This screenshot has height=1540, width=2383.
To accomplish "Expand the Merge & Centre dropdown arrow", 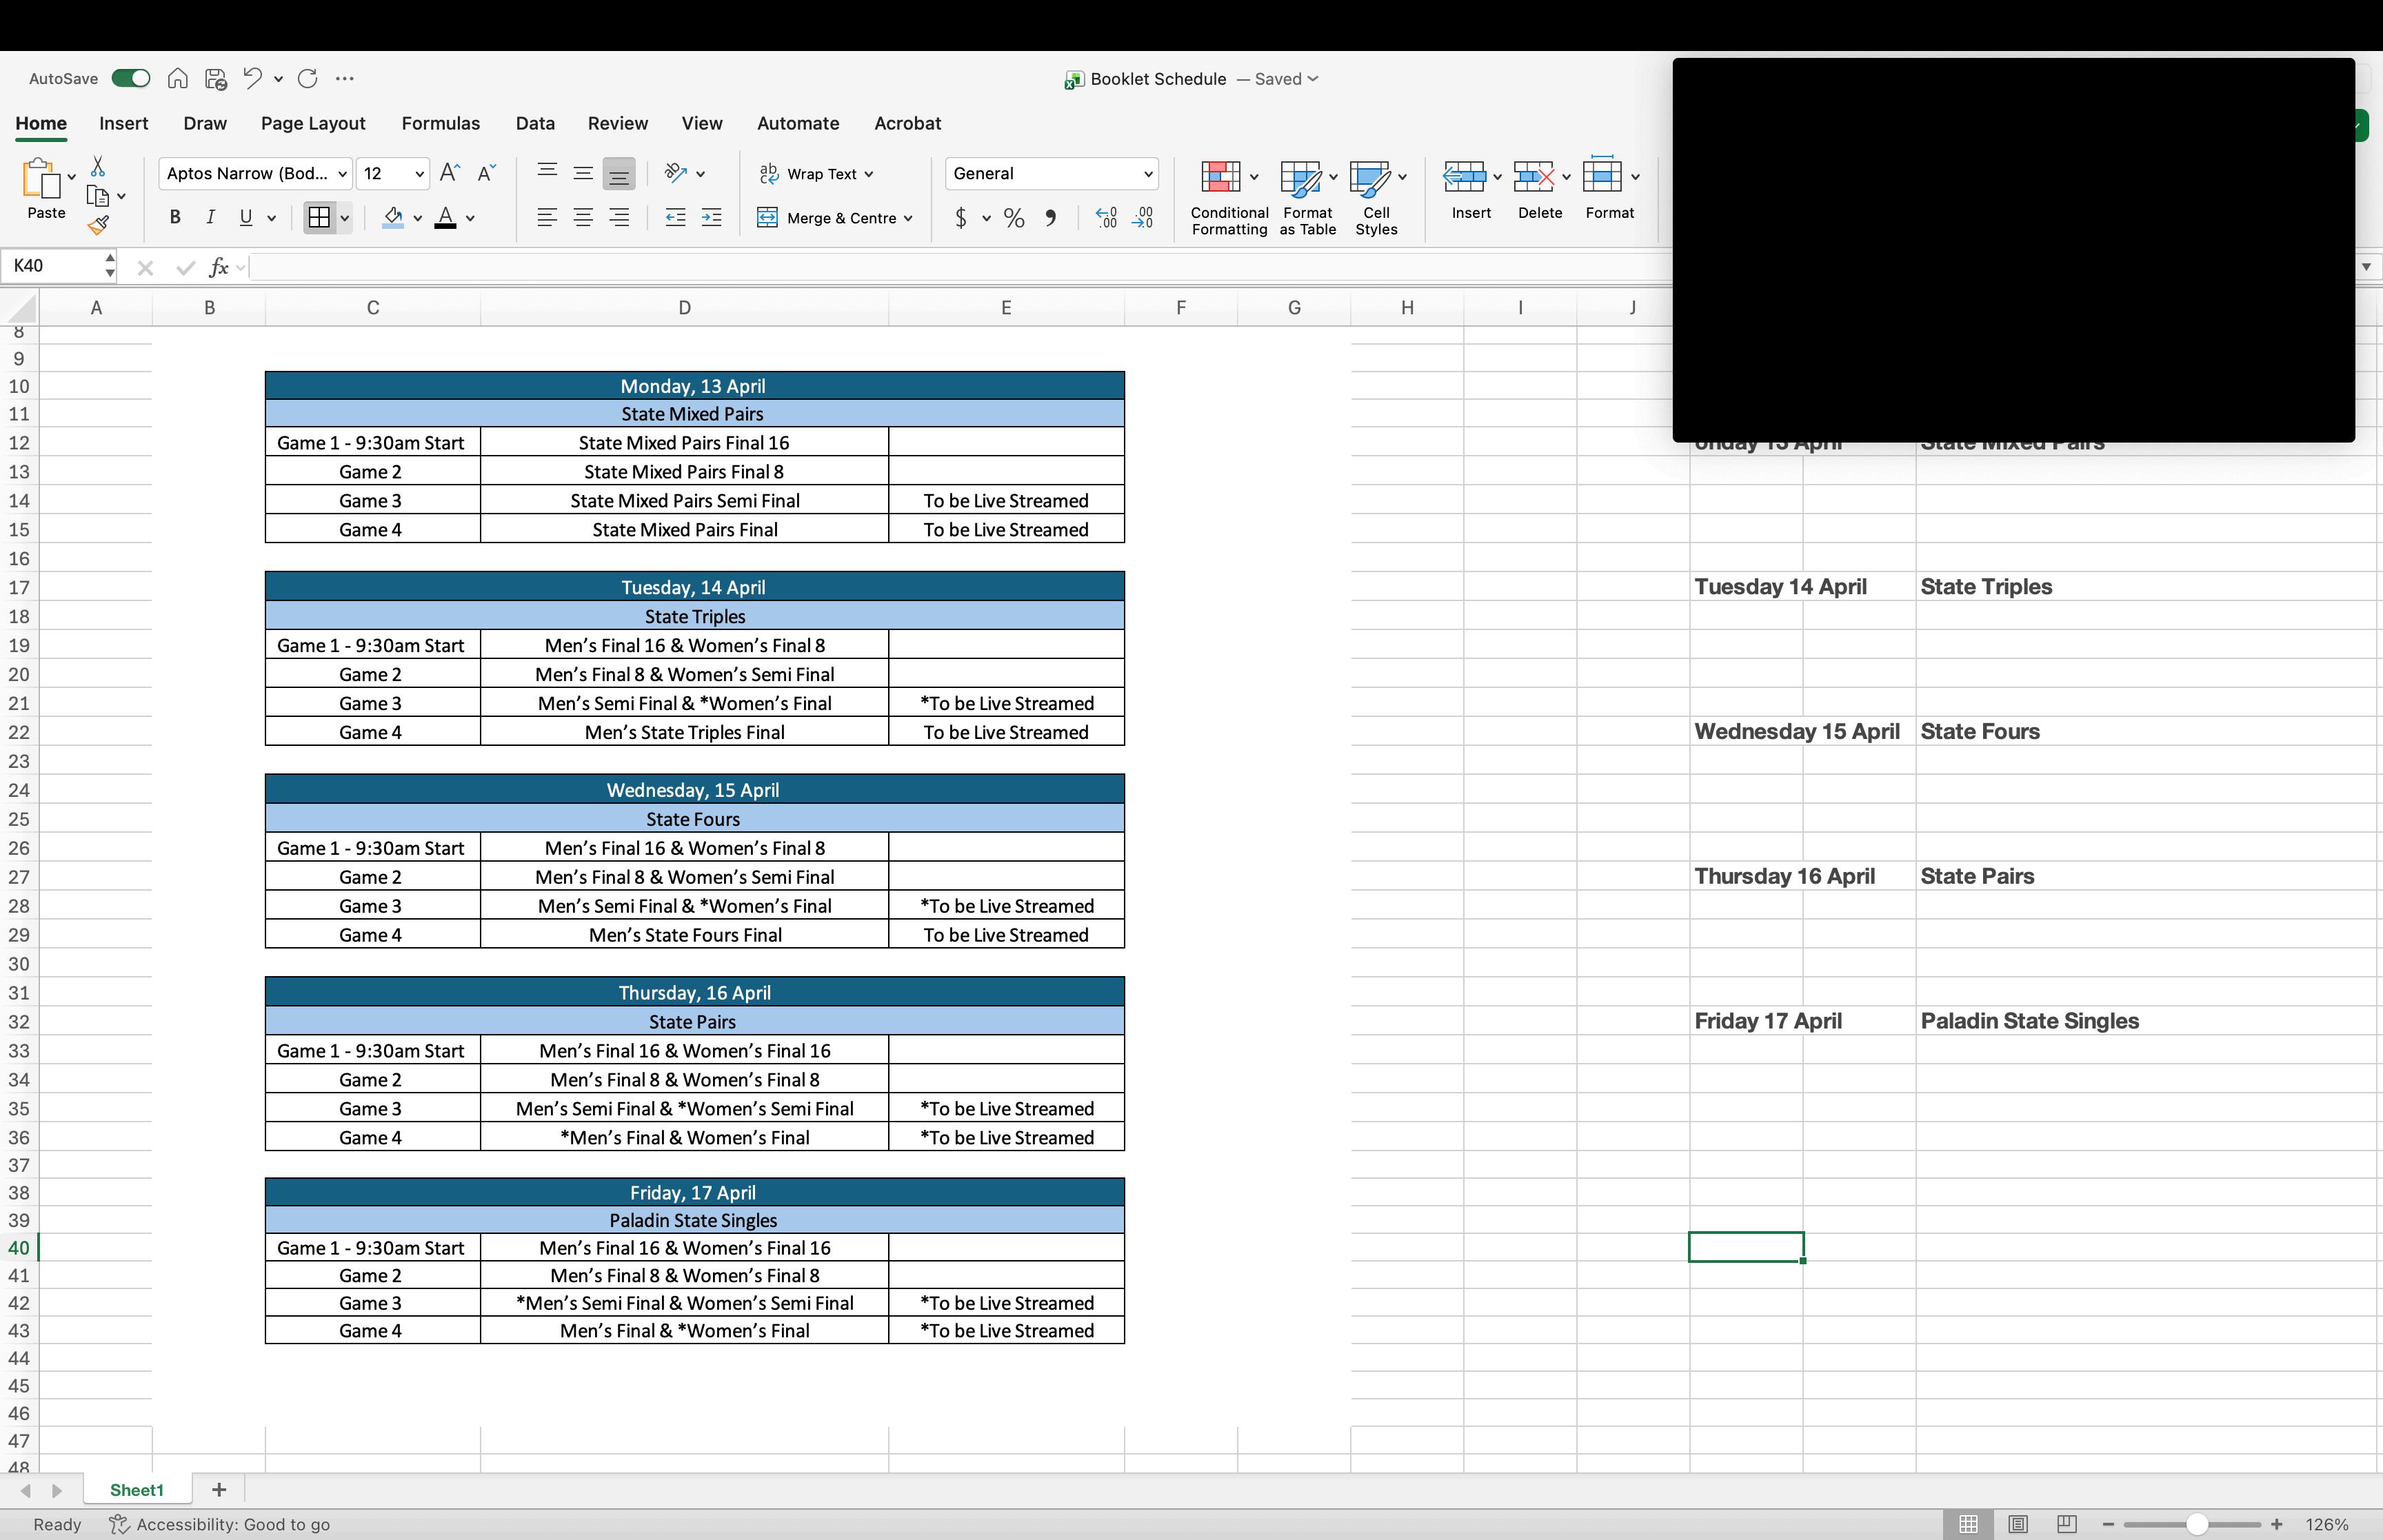I will point(908,218).
